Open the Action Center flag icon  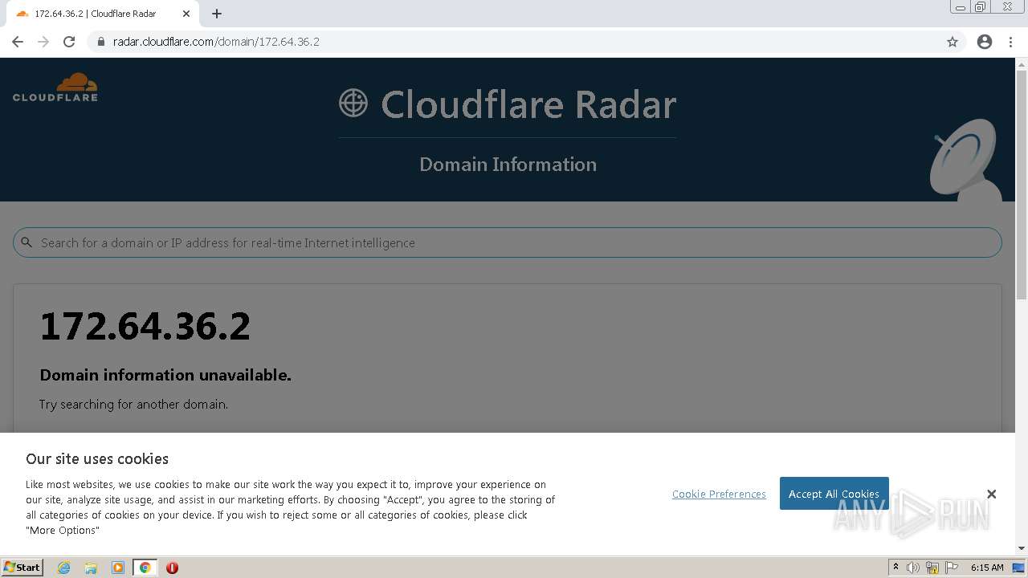[952, 568]
